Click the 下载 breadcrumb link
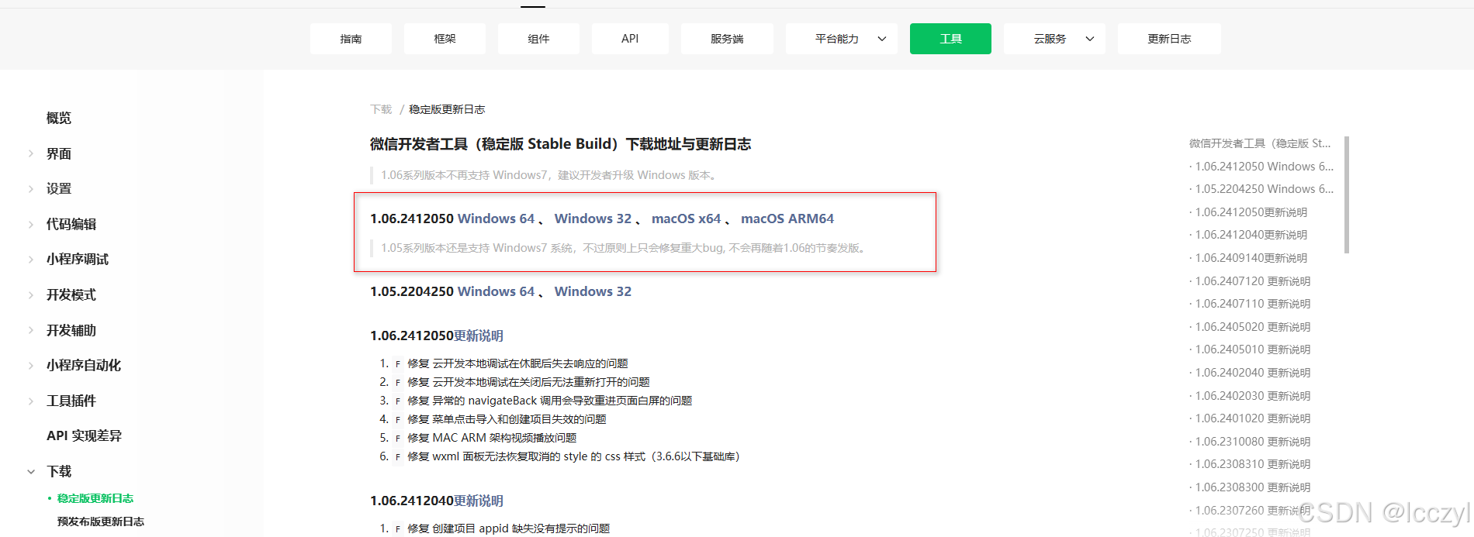 pyautogui.click(x=381, y=109)
